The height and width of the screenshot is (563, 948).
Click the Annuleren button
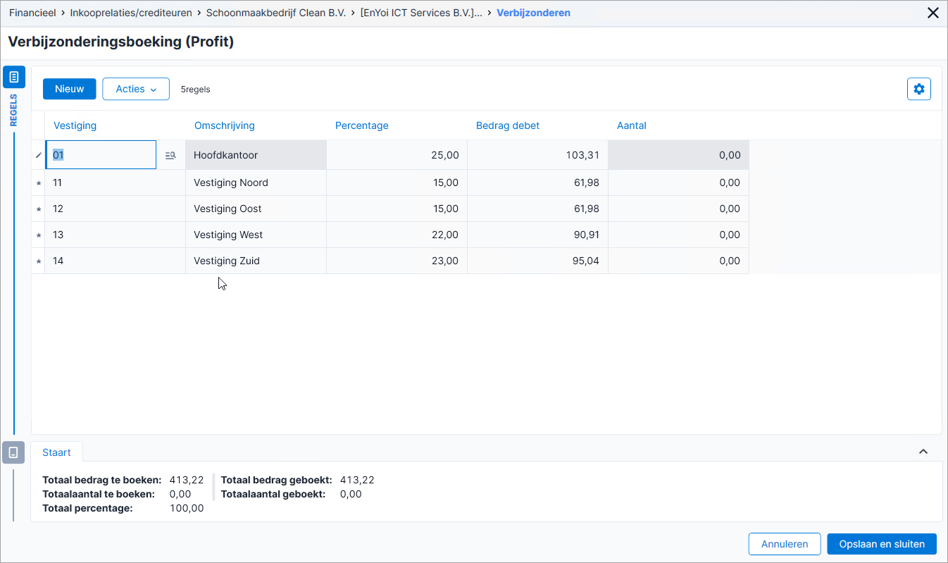click(785, 544)
